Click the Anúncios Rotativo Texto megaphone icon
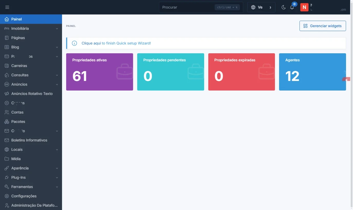The height and width of the screenshot is (210, 353). (7, 94)
